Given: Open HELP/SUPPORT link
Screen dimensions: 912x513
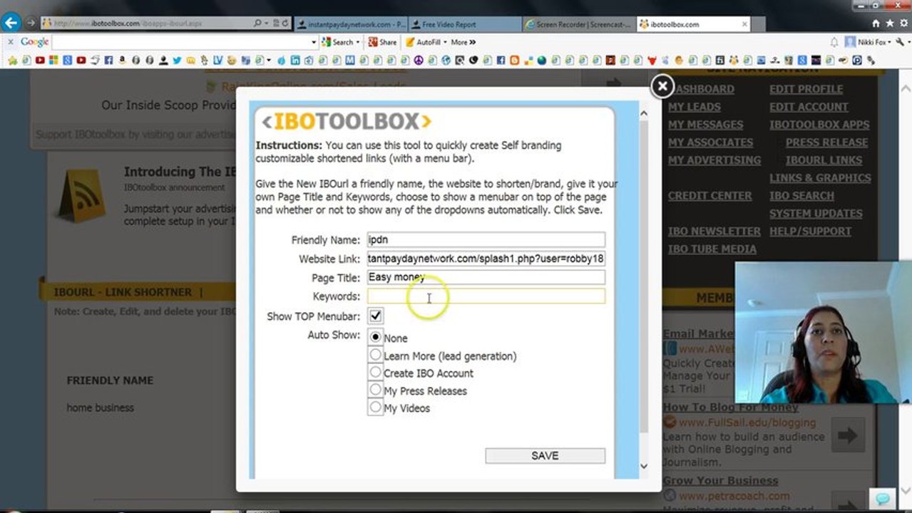Looking at the screenshot, I should tap(810, 232).
